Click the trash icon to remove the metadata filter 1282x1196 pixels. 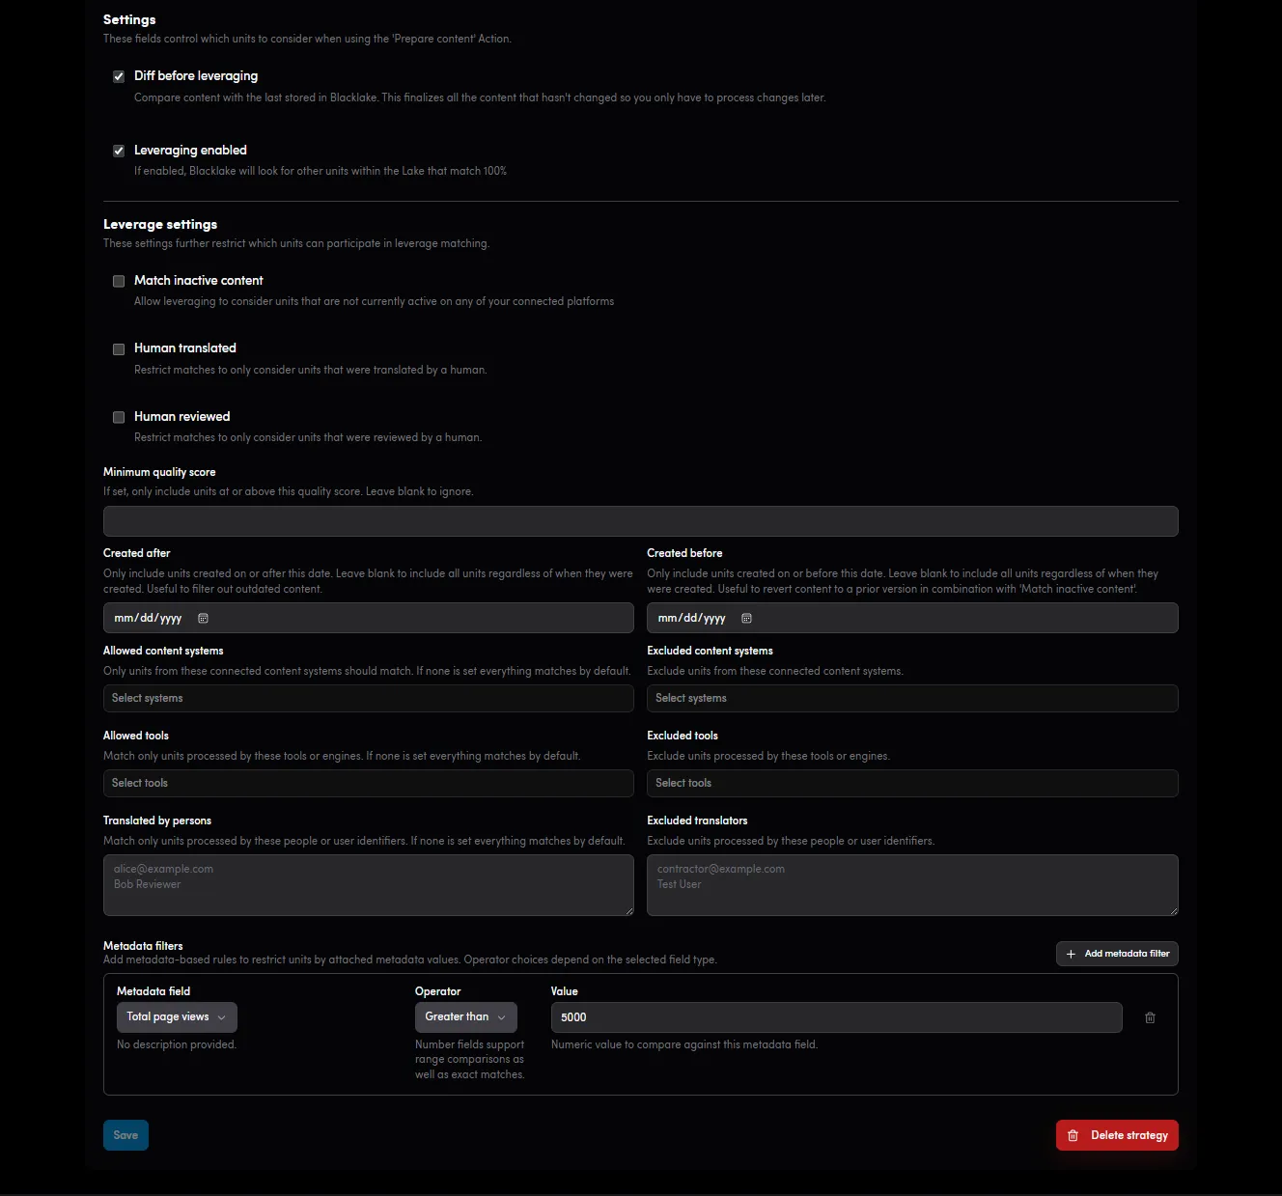[x=1150, y=1017]
